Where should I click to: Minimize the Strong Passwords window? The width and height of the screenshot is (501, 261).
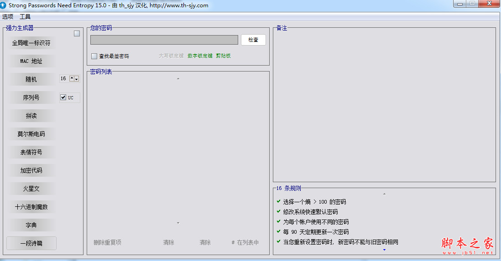(x=460, y=4)
